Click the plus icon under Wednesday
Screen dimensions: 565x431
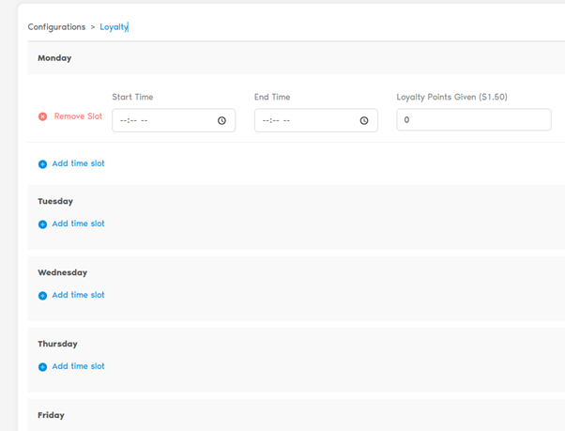point(42,296)
